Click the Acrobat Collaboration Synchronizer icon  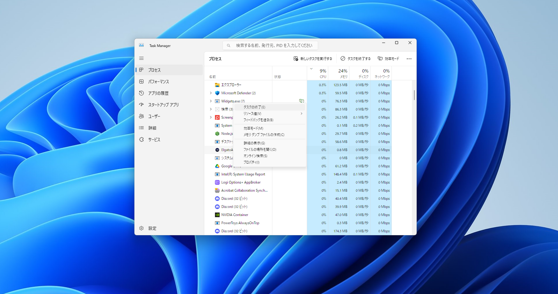[x=217, y=190]
